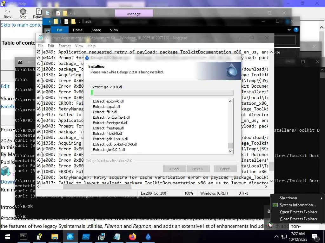Click 'Windows (CRLF)' in Notepad status bar
325x243 pixels.
pos(214,193)
